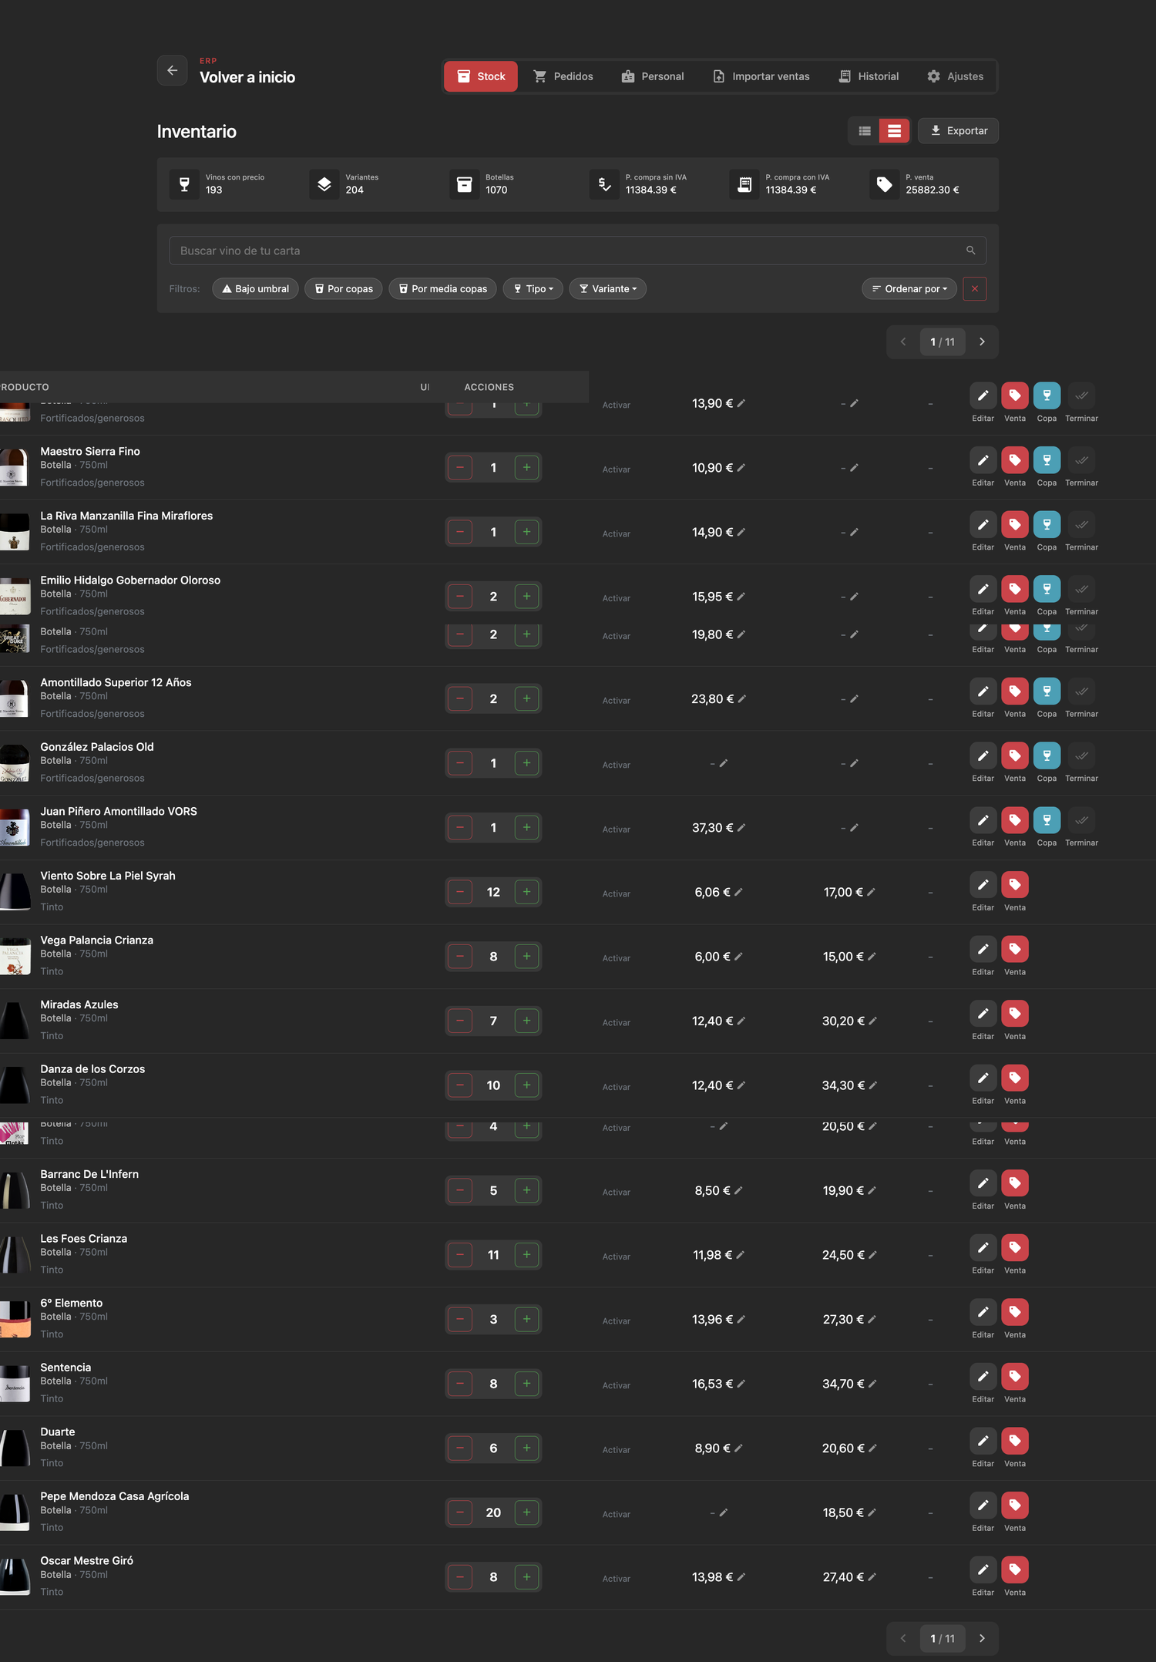Activate threshold for Viento Sobre La Piel Syrah
The height and width of the screenshot is (1662, 1156).
tap(616, 894)
